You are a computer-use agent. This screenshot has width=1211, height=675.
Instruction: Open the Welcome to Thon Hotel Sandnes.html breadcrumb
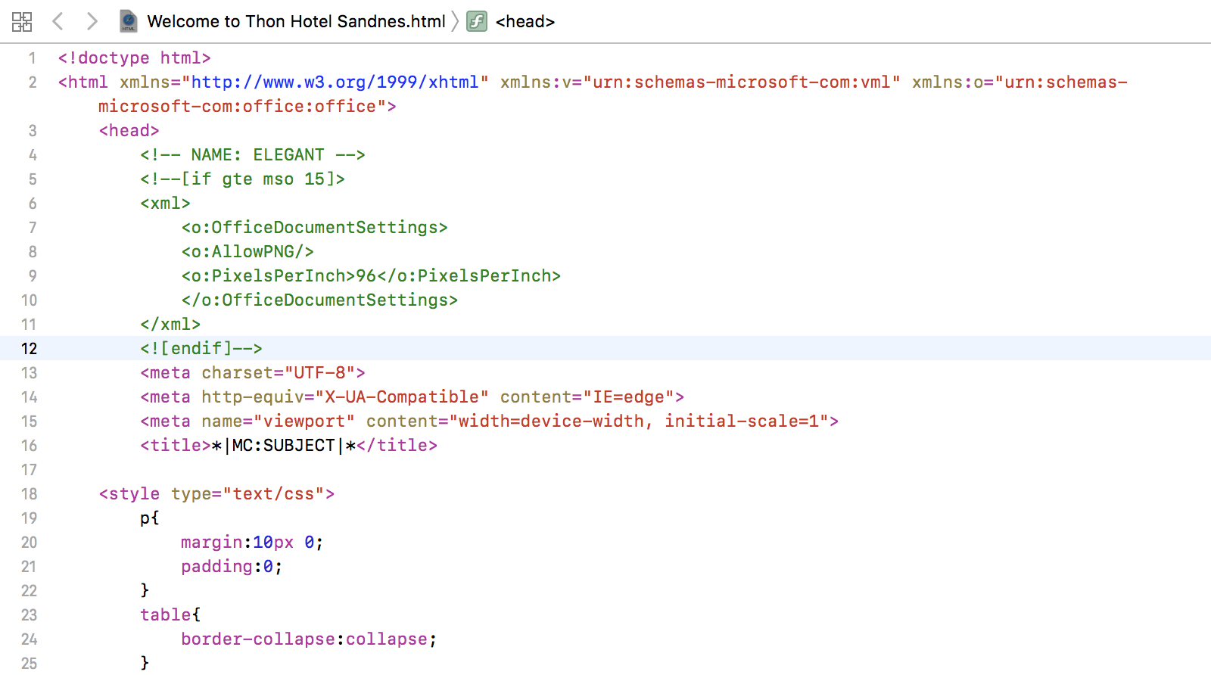pos(296,21)
